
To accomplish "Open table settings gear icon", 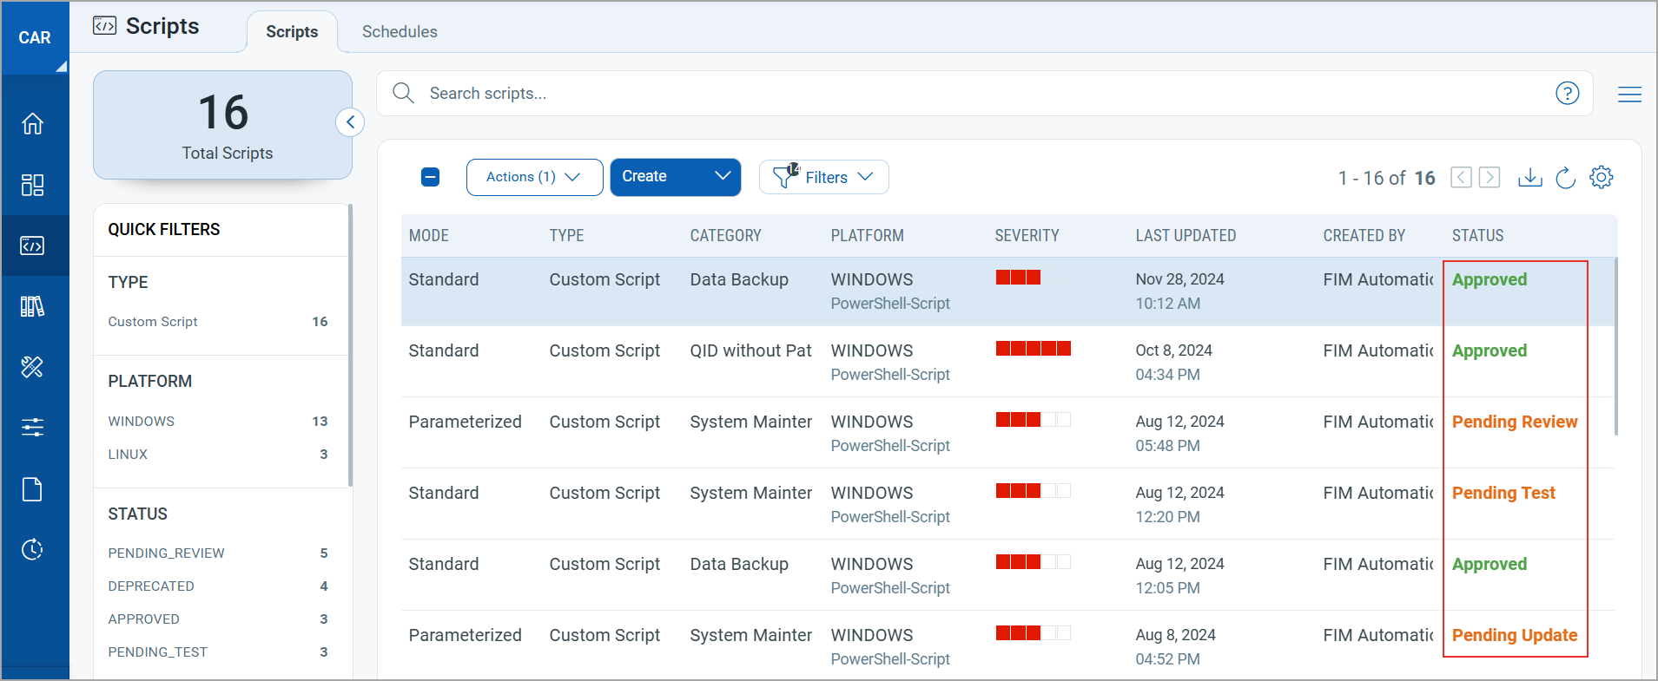I will pos(1601,177).
